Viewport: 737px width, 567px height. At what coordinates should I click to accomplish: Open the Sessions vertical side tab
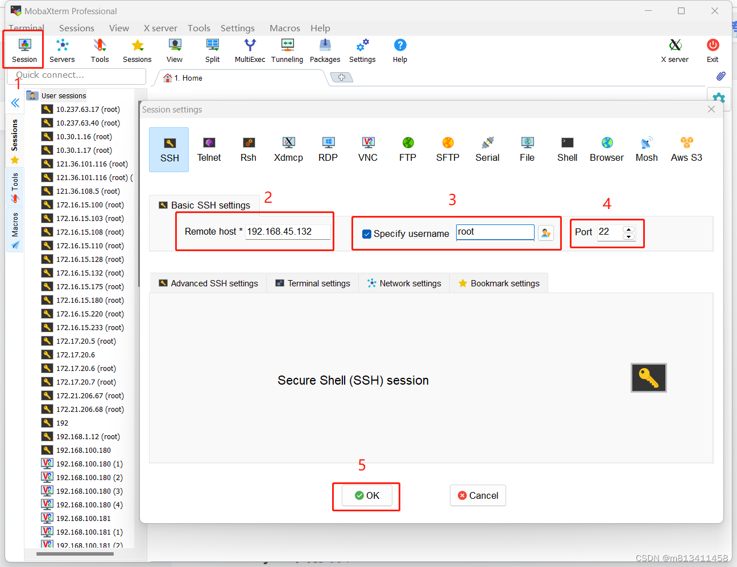15,142
